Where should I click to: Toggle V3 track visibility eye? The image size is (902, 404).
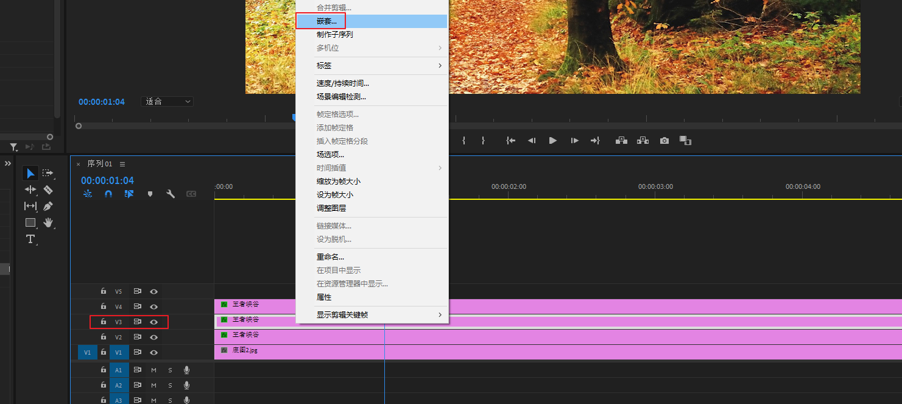[154, 322]
